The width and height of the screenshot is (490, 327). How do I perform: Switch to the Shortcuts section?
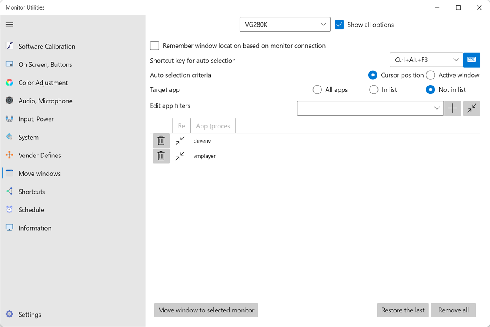coord(32,192)
